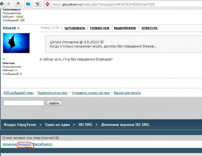Subscribe via 'Подписаться на тему'
The width and height of the screenshot is (202, 156).
(53, 93)
